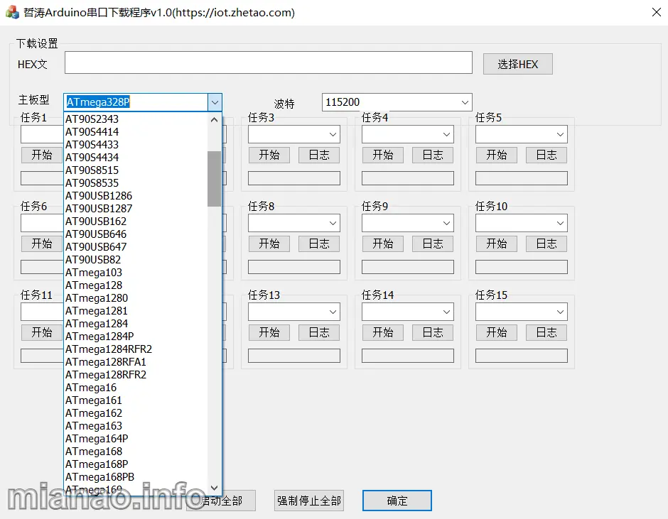
Task: Click 开始 button under 任务3
Action: (269, 155)
